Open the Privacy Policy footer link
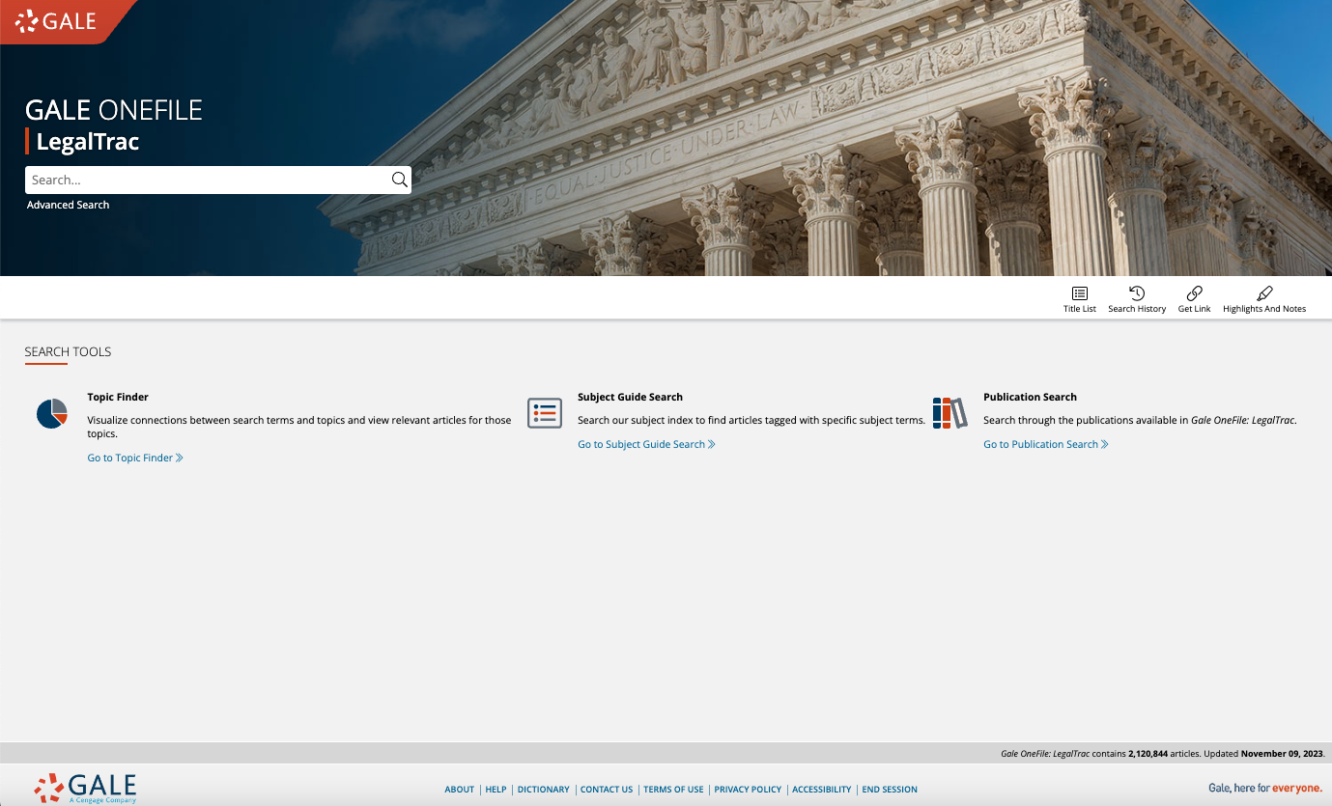The height and width of the screenshot is (806, 1332). tap(748, 790)
